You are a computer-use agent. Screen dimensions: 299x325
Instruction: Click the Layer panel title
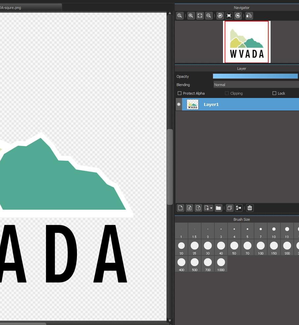coord(242,69)
